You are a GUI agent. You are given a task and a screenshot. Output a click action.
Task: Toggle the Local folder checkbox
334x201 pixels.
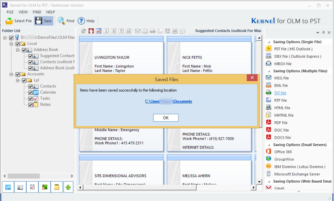click(18, 44)
